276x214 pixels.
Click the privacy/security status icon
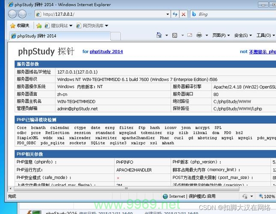pyautogui.click(x=245, y=196)
